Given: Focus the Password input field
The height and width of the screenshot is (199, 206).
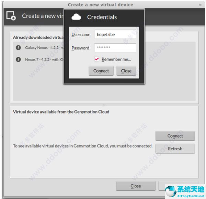Looking at the screenshot, I should [x=115, y=48].
